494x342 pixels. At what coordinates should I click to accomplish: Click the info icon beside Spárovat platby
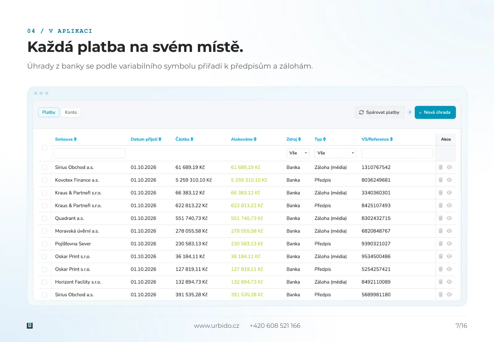(410, 112)
